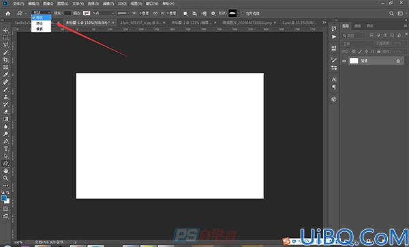Toggle shape layer filter icon
409x247 pixels.
point(392,35)
